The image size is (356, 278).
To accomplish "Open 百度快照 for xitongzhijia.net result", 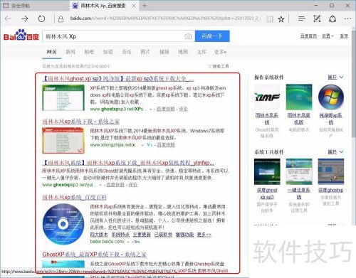I will click(x=166, y=144).
